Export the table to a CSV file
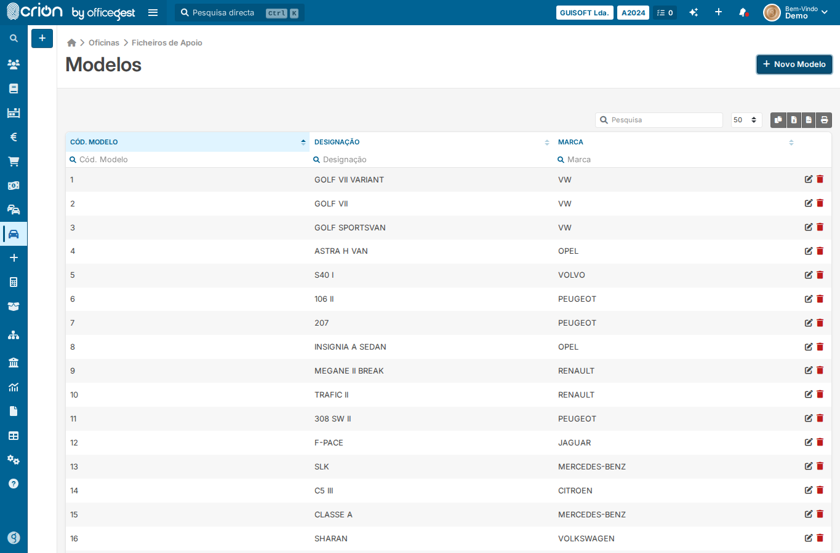This screenshot has height=553, width=840. [x=809, y=120]
